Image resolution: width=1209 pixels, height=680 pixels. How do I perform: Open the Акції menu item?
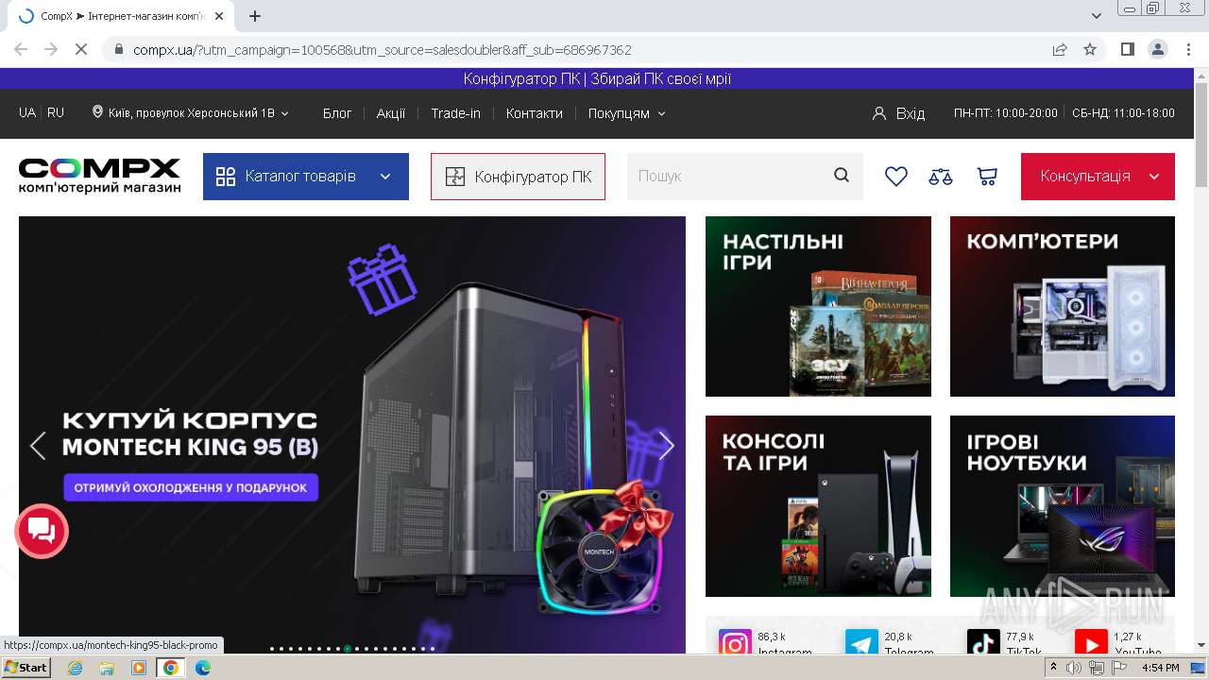pos(391,113)
